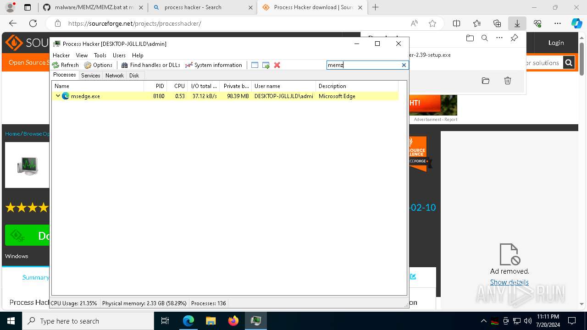Screen dimensions: 587x330
Task: Open Browser essentials icon
Action: pos(537,23)
